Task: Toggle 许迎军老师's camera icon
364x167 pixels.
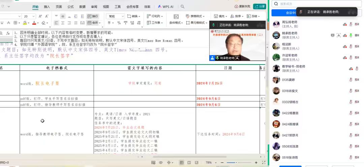Action: (357, 57)
